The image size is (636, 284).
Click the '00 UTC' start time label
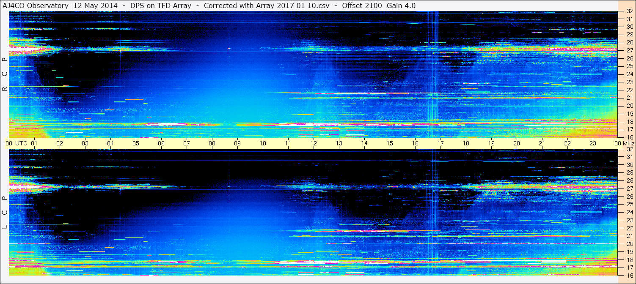16,143
